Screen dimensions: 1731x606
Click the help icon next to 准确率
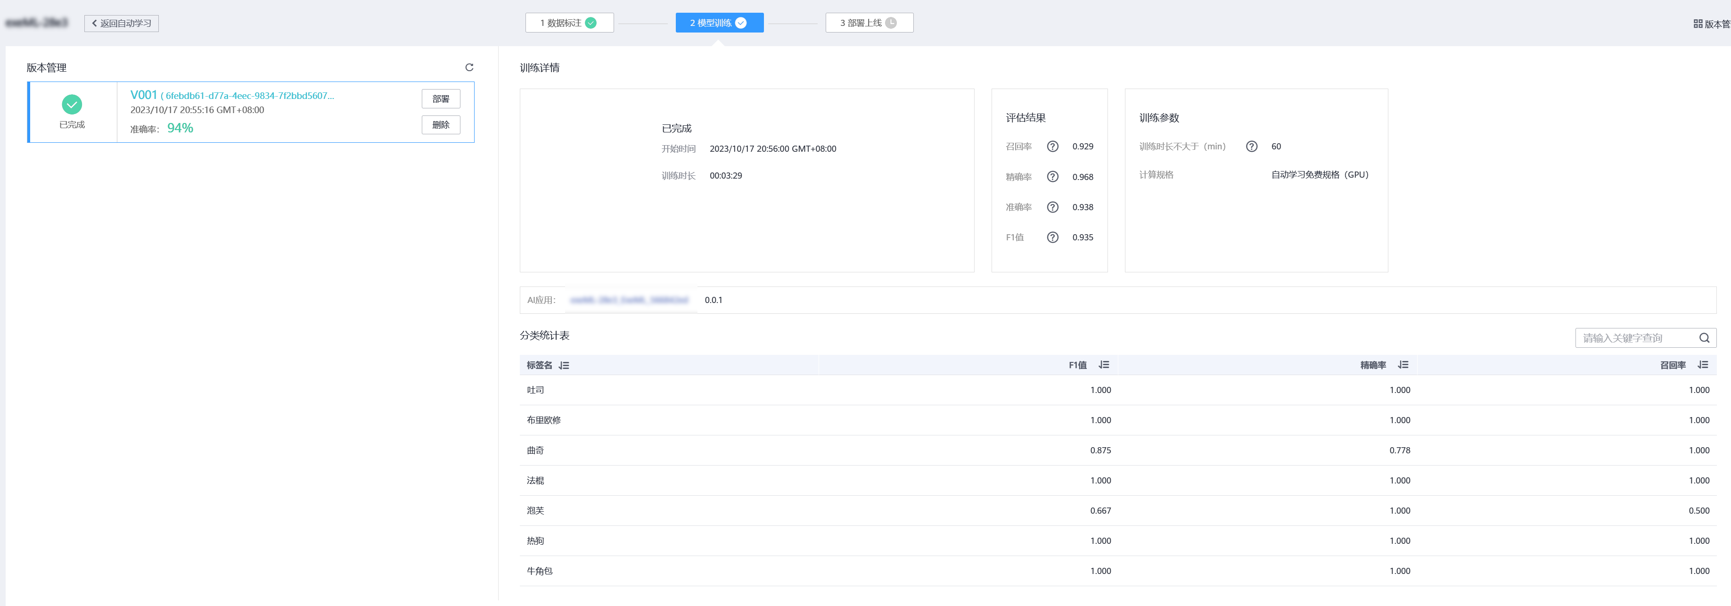pyautogui.click(x=1052, y=207)
